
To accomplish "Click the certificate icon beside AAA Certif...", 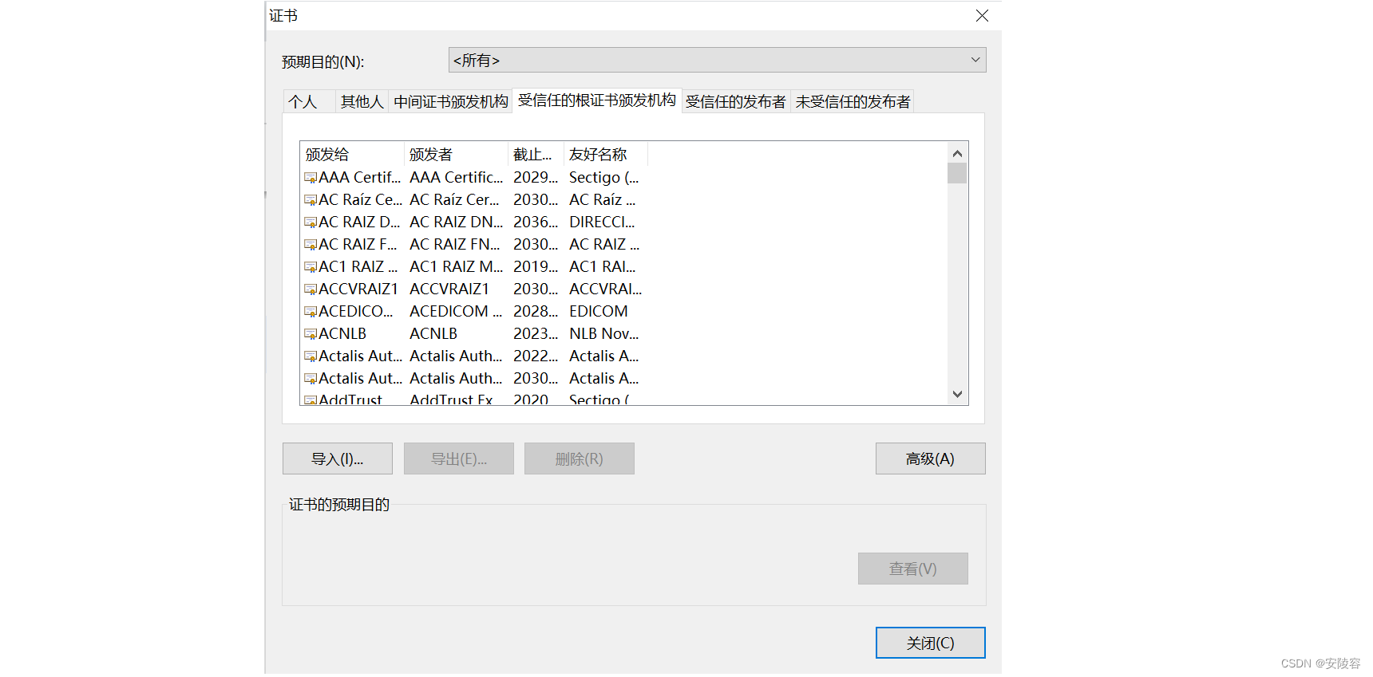I will point(311,178).
